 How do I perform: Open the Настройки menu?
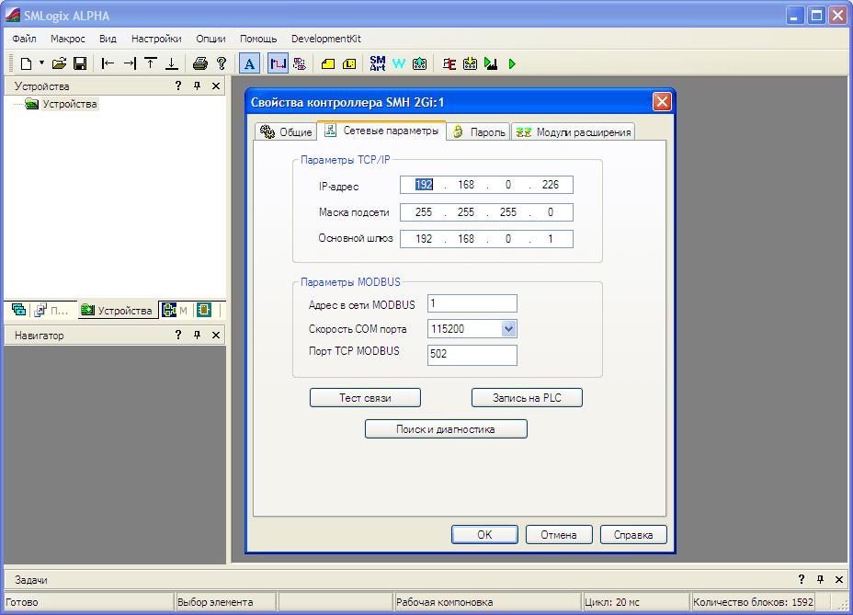(156, 39)
